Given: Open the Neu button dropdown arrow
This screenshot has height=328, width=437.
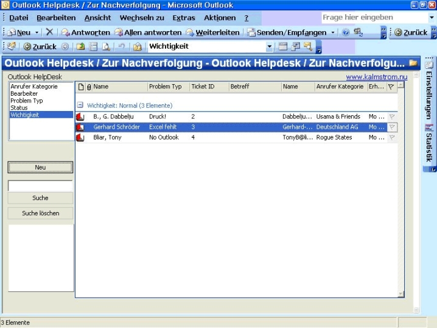Looking at the screenshot, I should pos(37,32).
